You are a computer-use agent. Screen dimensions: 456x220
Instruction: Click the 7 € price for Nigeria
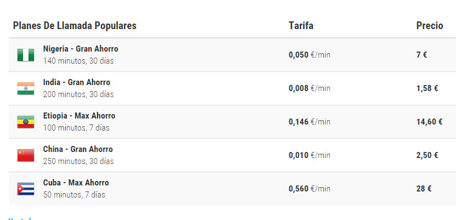click(x=421, y=55)
